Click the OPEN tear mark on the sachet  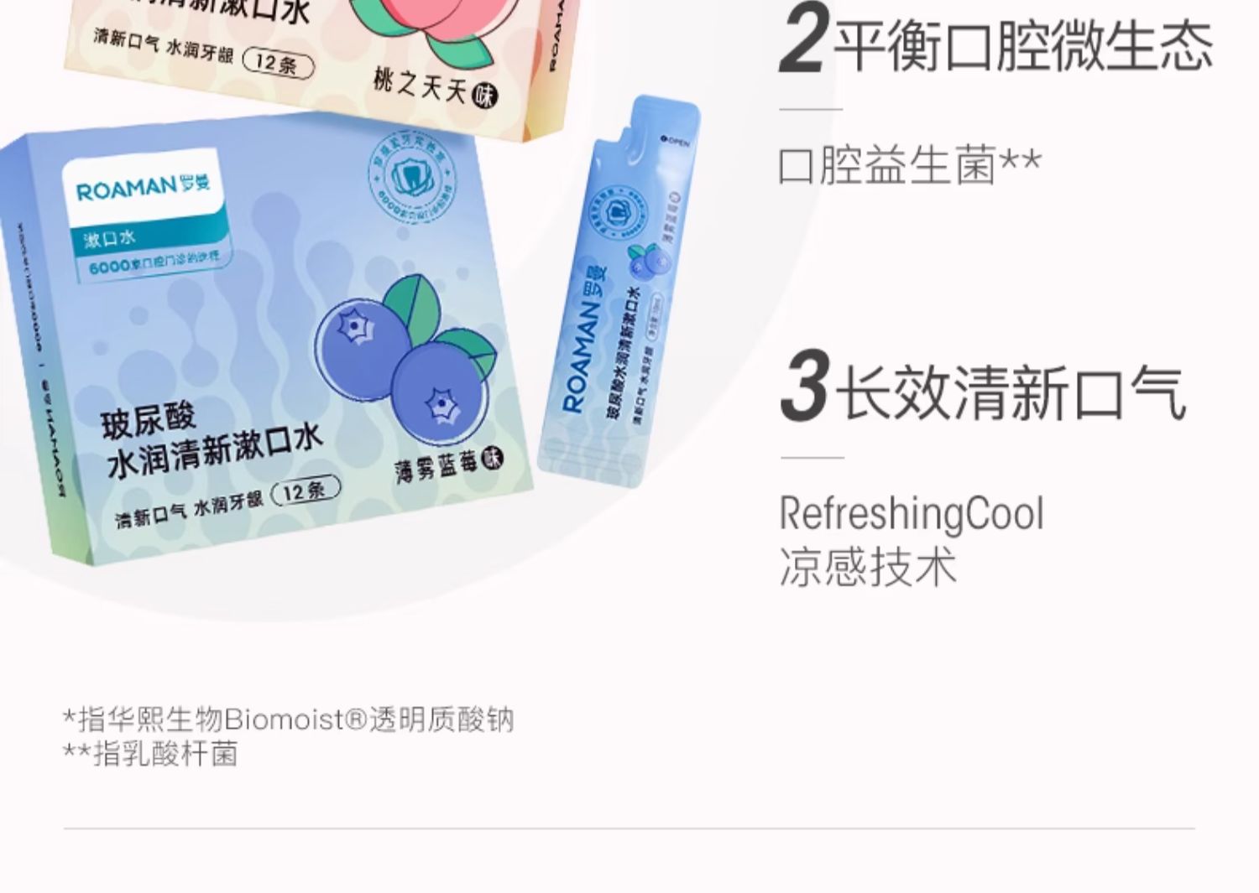[x=674, y=142]
